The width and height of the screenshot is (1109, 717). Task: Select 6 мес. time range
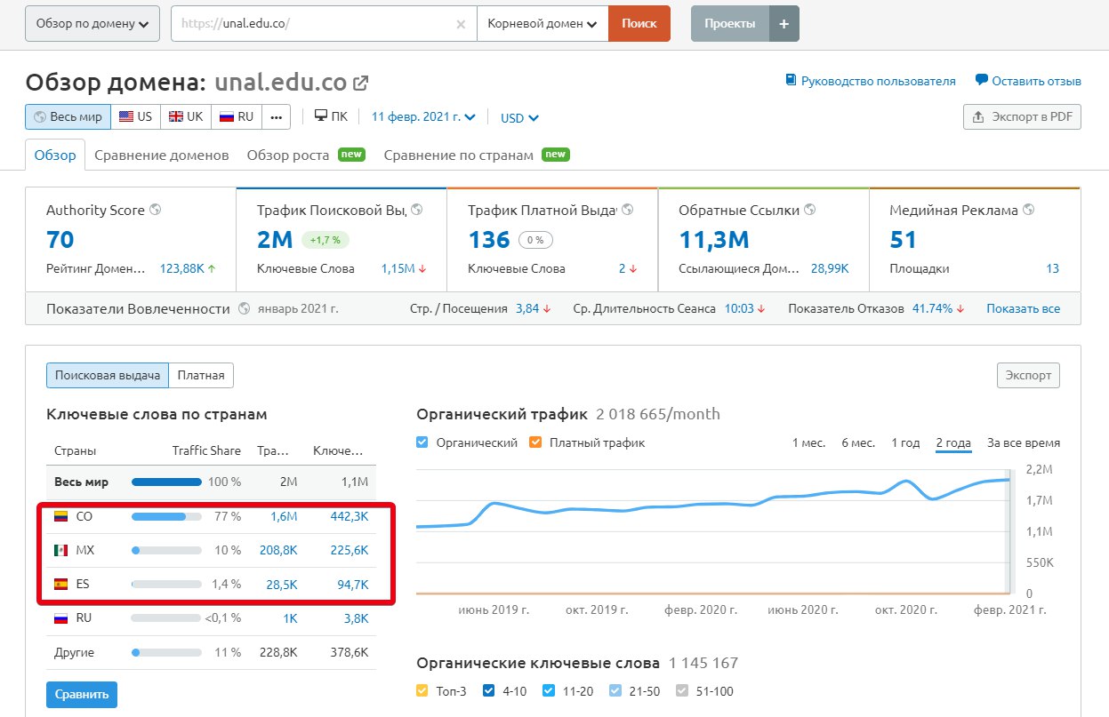(x=858, y=442)
